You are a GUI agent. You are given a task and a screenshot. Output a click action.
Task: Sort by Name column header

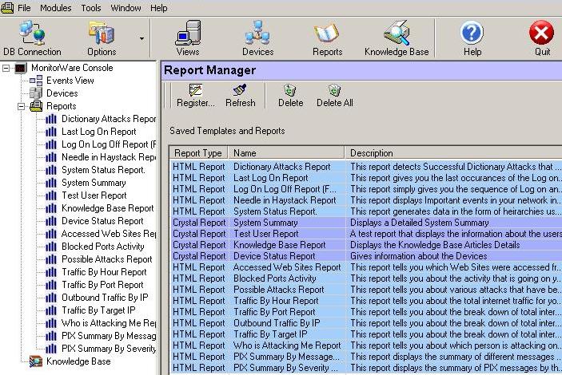[x=286, y=153]
